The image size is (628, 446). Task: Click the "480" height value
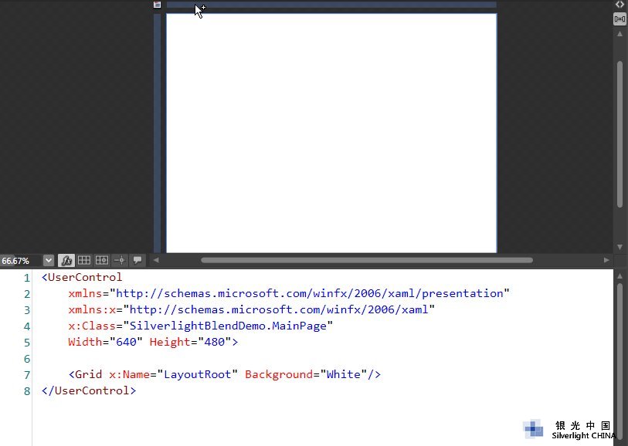tap(214, 342)
